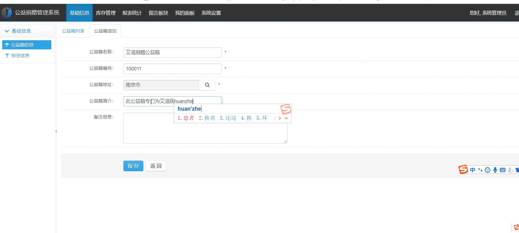Screen dimensions: 519x233
Task: Click the address search magnifier icon
Action: (x=207, y=85)
